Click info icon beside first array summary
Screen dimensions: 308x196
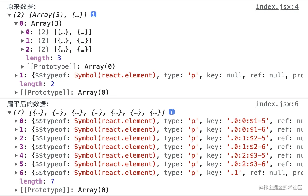pos(93,15)
